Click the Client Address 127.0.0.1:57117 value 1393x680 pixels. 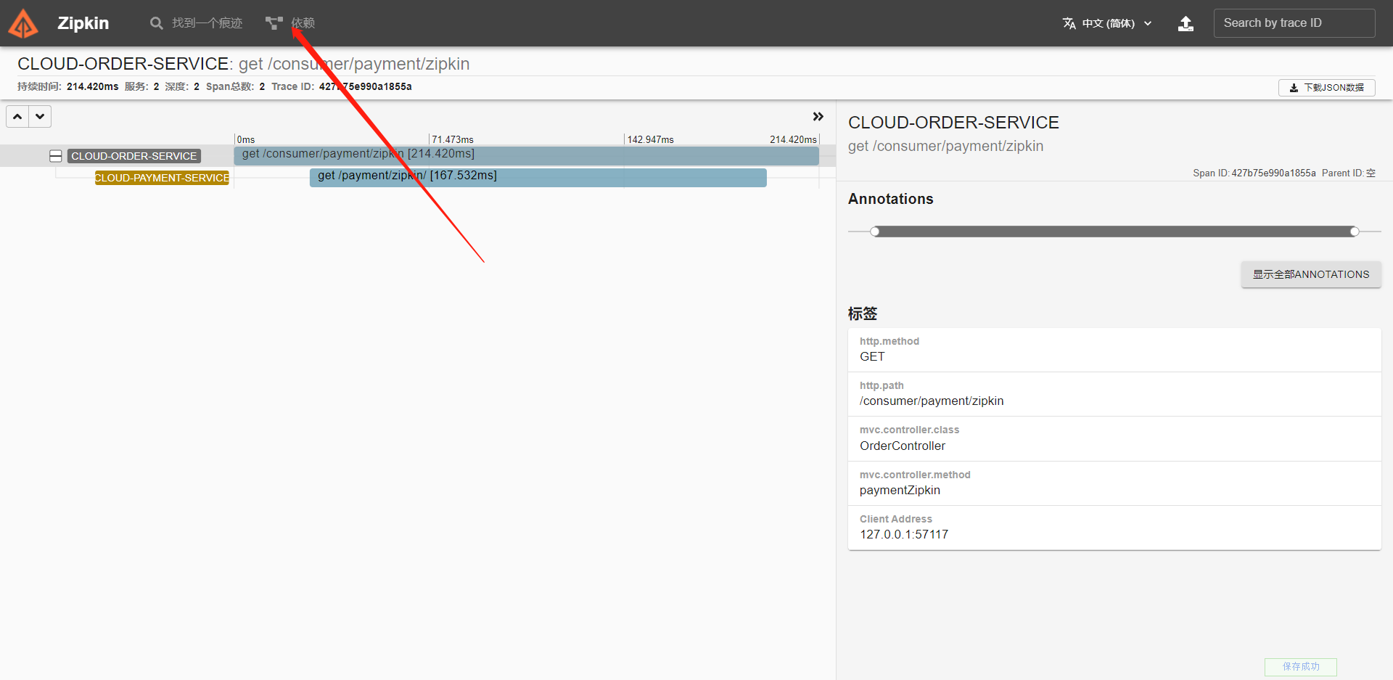[x=904, y=535]
